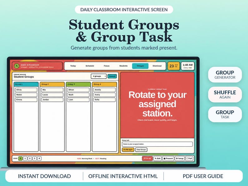This screenshot has width=248, height=186.
Task: Select the Groups tab
Action: (140, 66)
